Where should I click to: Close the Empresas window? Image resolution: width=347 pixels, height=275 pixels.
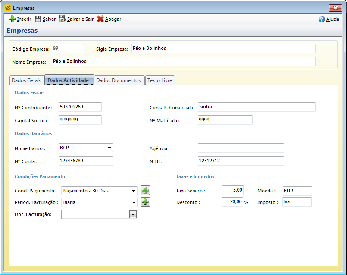point(335,8)
